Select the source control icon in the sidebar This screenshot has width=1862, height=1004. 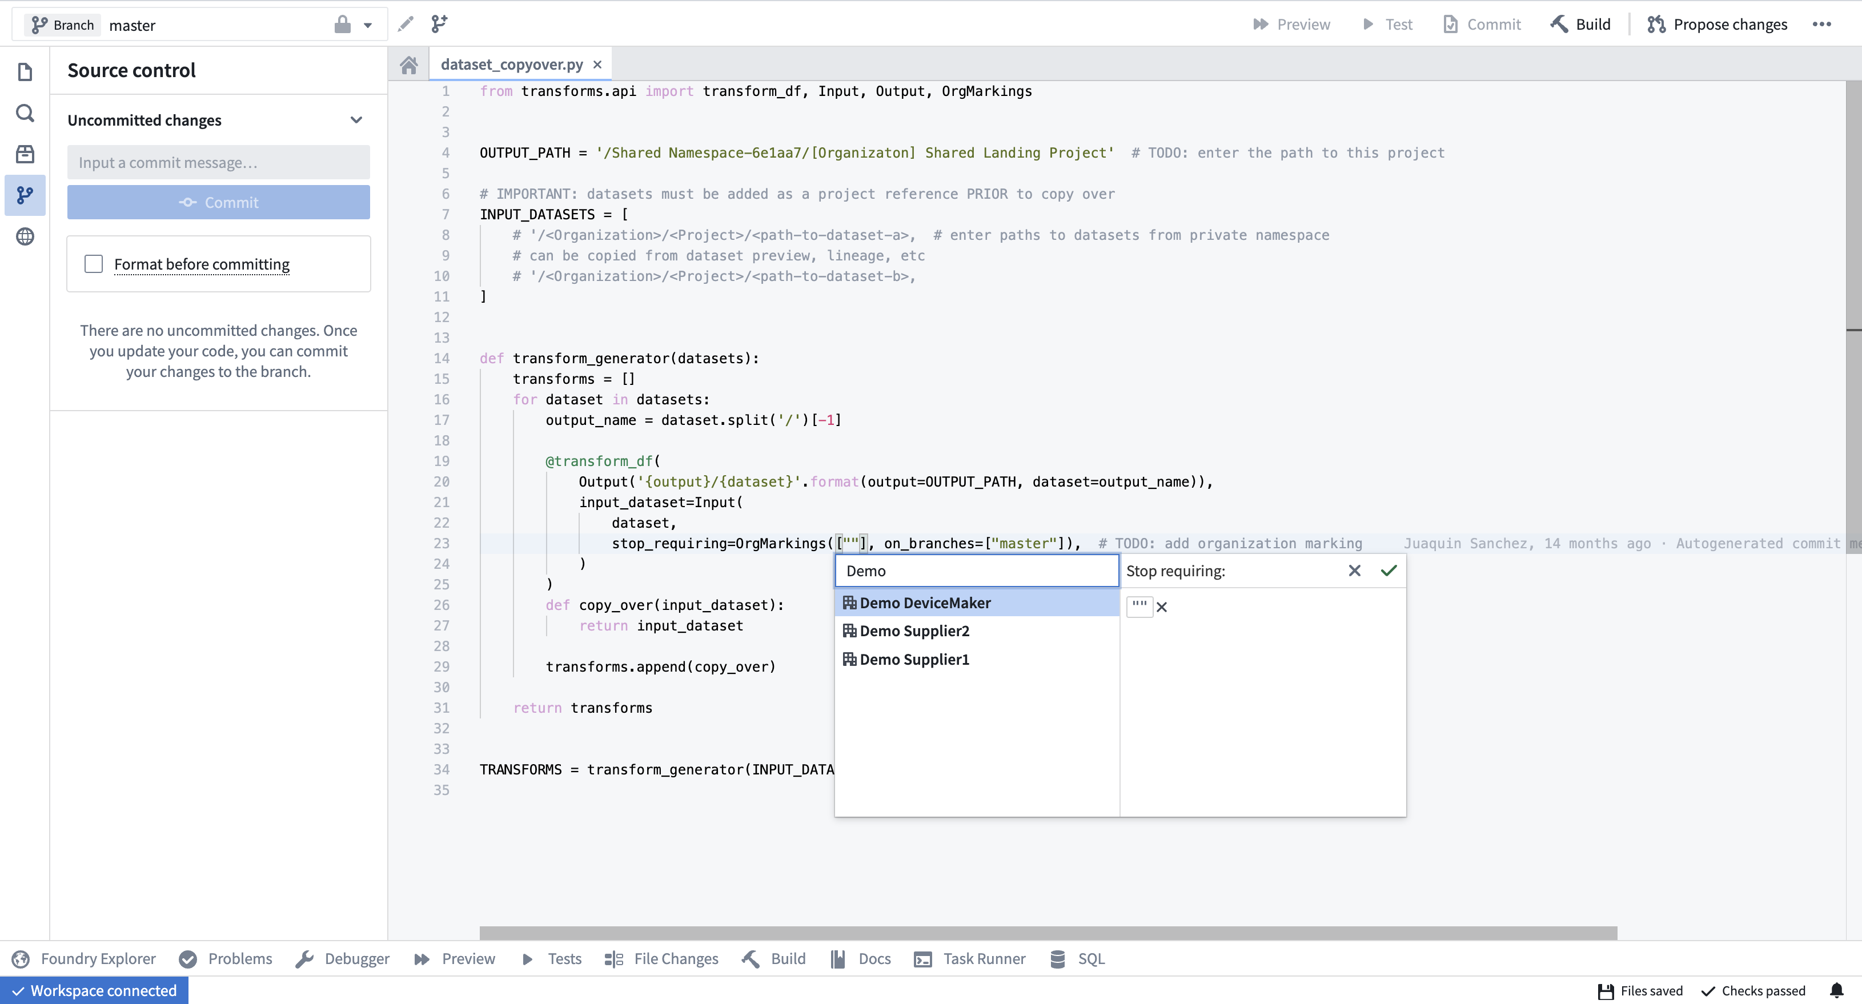point(25,194)
